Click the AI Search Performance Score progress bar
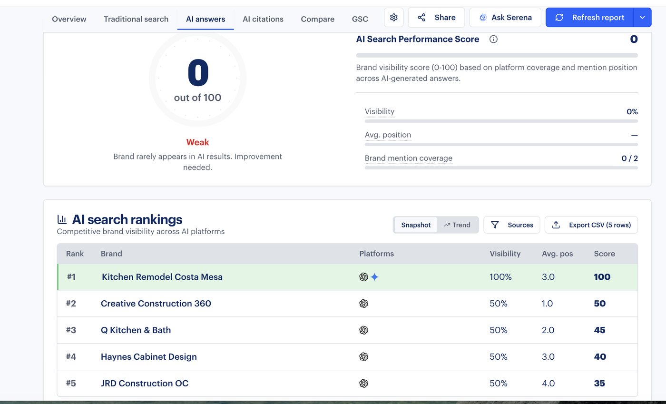Screen dimensions: 666x404 (497, 56)
